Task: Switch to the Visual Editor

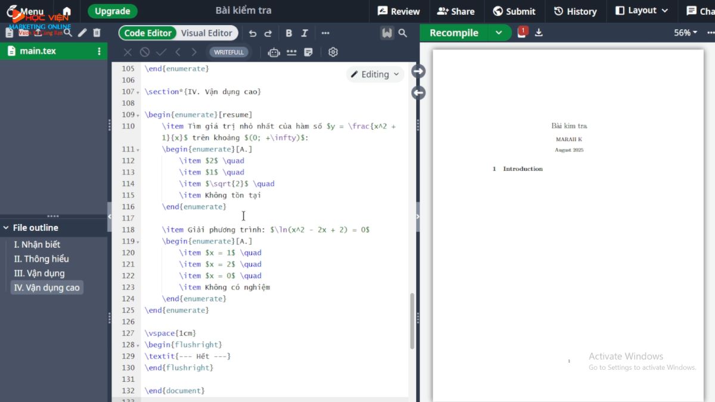Action: coord(207,33)
